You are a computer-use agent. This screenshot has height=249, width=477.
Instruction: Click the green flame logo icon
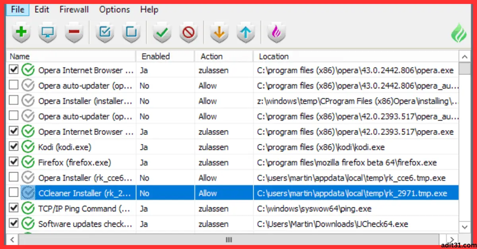click(459, 33)
